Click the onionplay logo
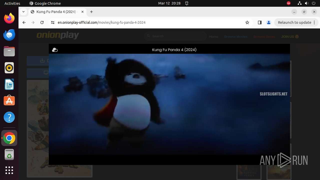The width and height of the screenshot is (320, 180). coord(58,36)
